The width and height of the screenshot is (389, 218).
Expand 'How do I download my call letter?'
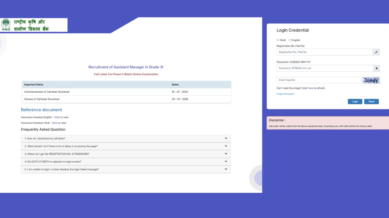[126, 139]
